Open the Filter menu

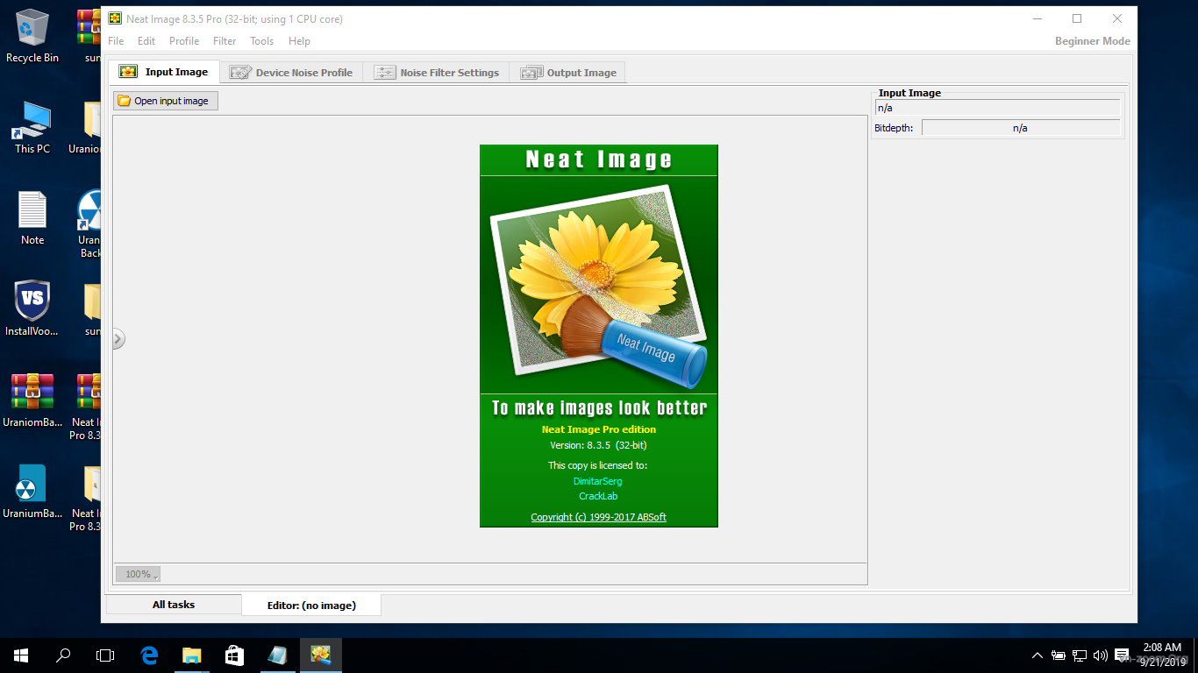(x=225, y=41)
